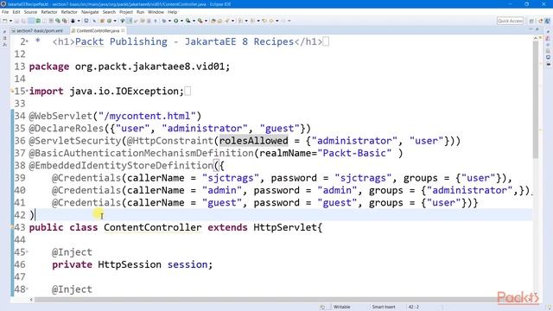This screenshot has height=311, width=553.
Task: Click the Save toolbar icon
Action: click(16, 21)
